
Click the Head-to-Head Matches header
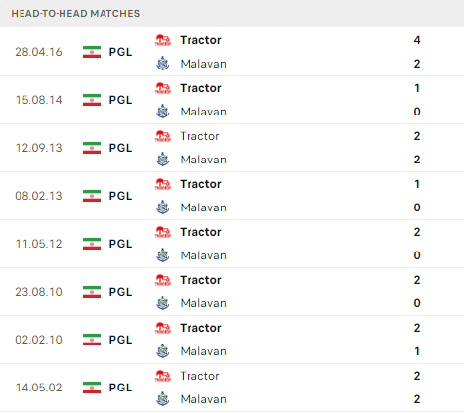pos(75,14)
